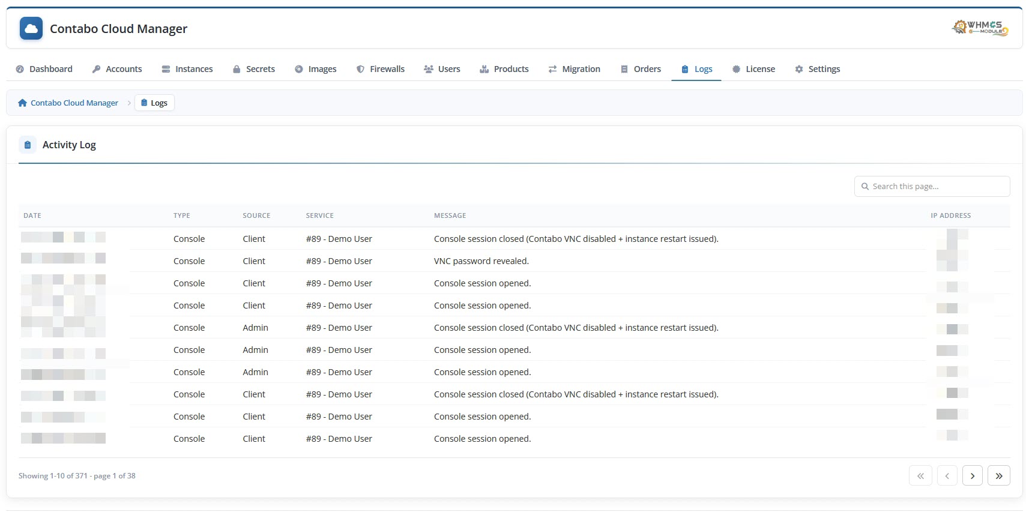Click the WHMCS Modules logo
Viewport: 1026px width, 512px height.
coord(980,28)
